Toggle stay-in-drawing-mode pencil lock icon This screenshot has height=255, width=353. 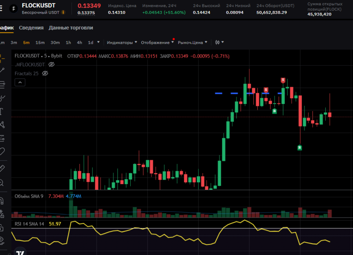(2, 214)
